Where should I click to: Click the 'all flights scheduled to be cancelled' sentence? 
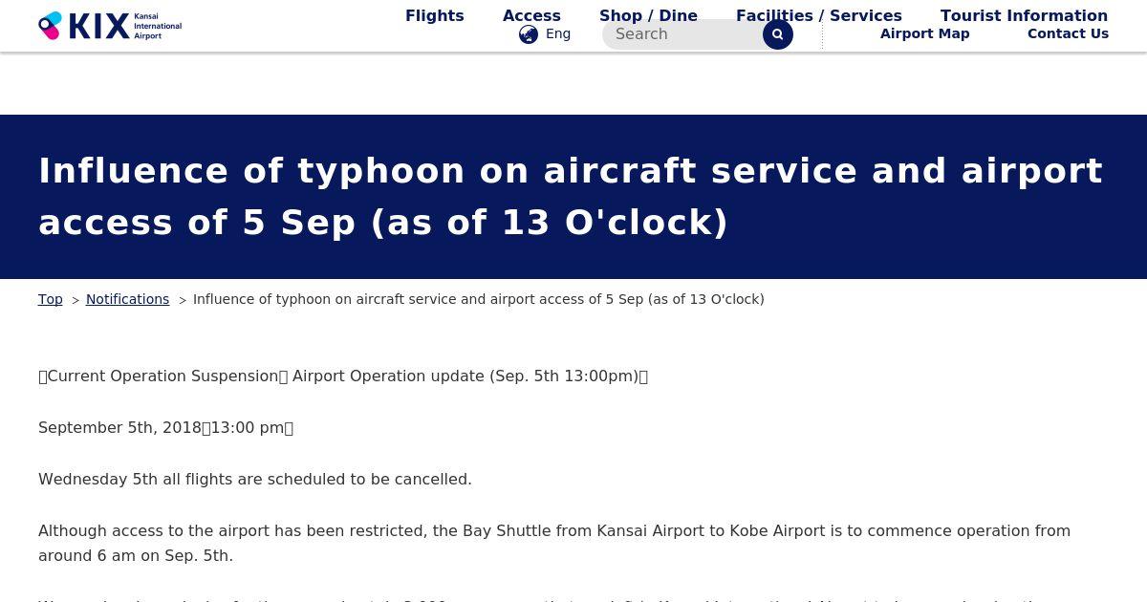tap(254, 479)
